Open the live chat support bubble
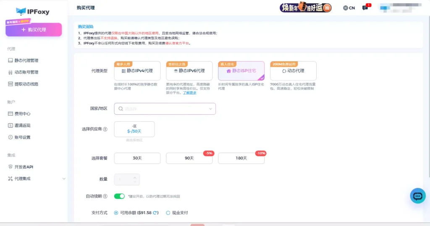This screenshot has width=430, height=226. pyautogui.click(x=417, y=195)
